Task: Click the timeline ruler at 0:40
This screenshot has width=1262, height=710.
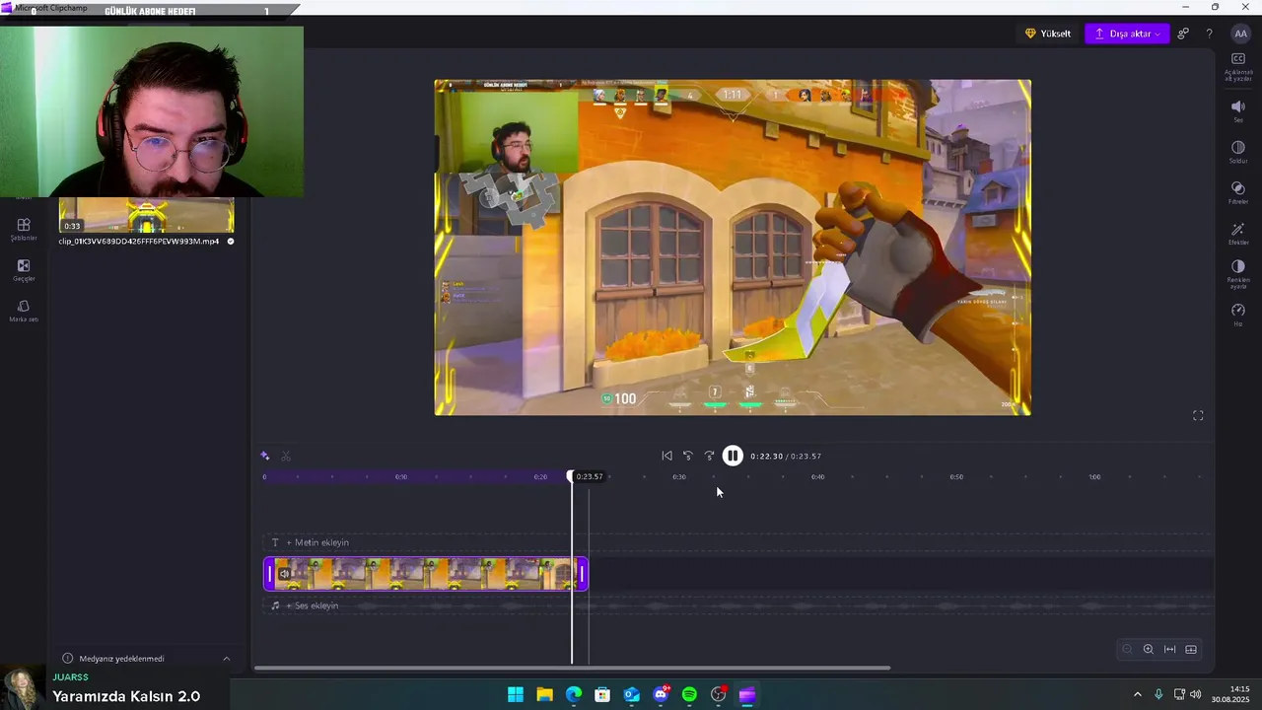Action: pyautogui.click(x=817, y=477)
